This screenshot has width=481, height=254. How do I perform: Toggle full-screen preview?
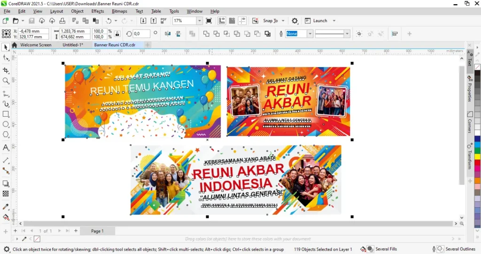coord(209,21)
